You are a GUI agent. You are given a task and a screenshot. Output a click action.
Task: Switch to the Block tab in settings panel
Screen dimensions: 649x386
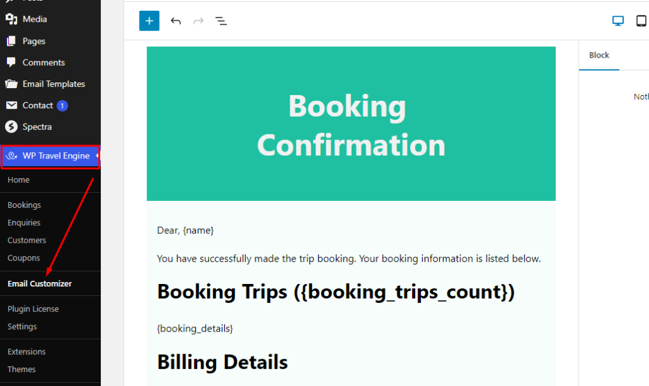click(x=598, y=55)
